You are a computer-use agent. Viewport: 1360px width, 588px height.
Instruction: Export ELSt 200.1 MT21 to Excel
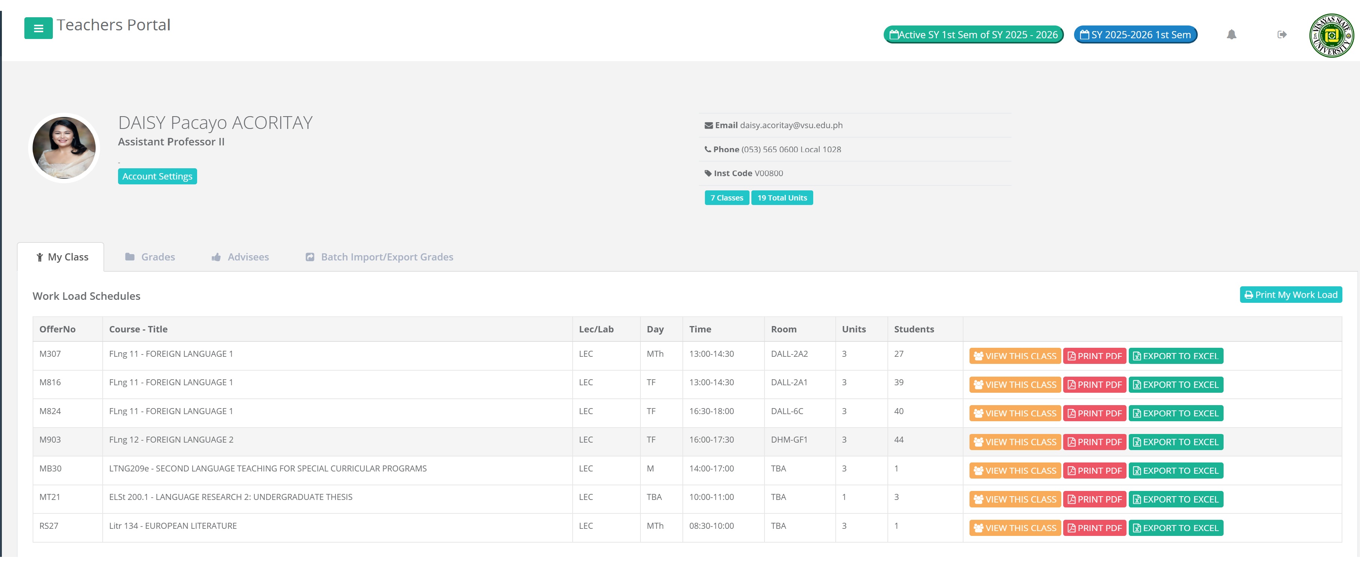click(x=1175, y=499)
